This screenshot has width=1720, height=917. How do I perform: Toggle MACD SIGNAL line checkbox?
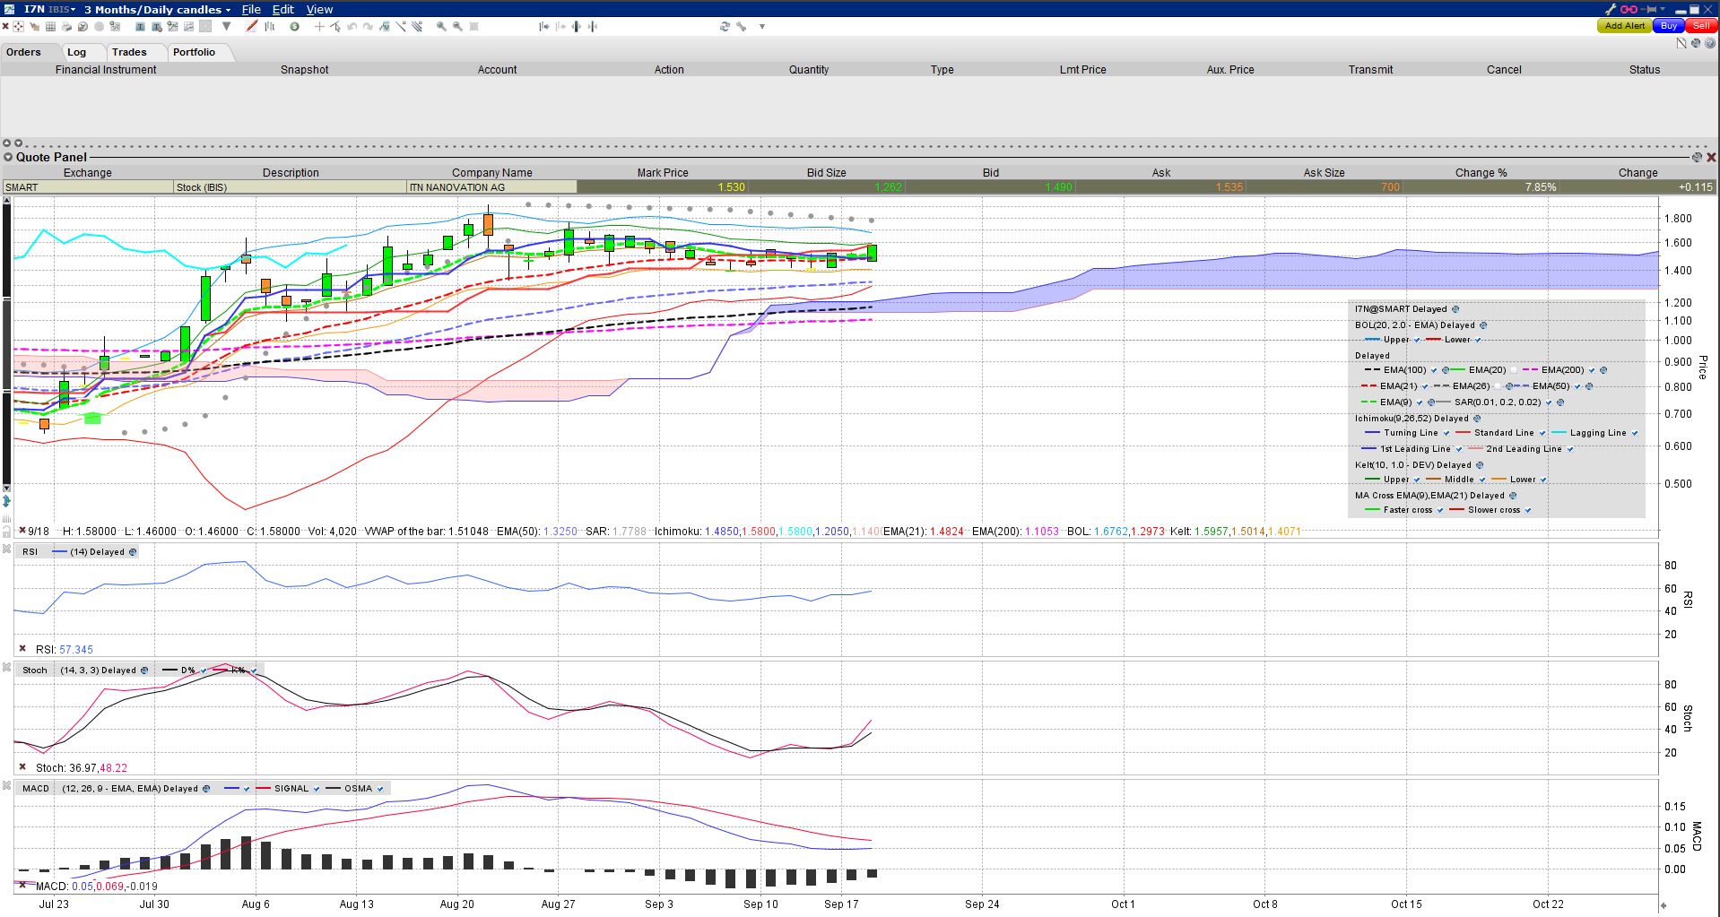[317, 789]
